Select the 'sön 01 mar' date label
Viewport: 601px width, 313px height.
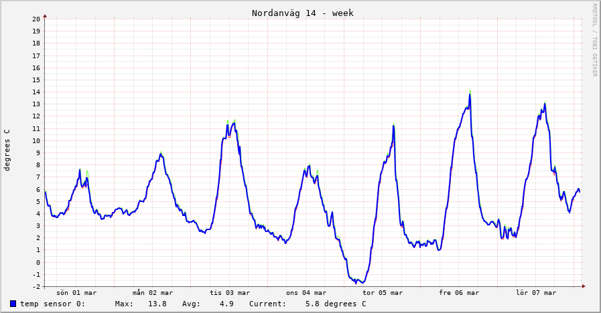(x=76, y=292)
